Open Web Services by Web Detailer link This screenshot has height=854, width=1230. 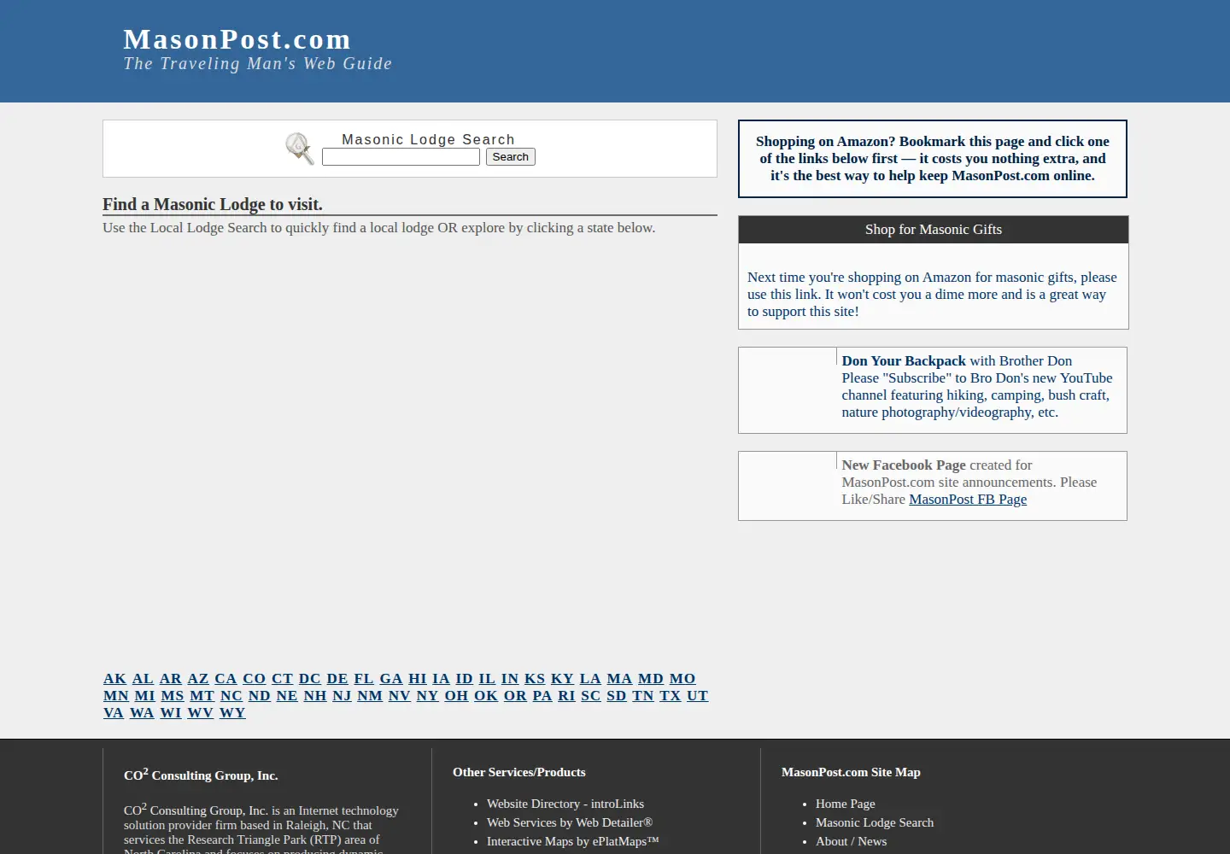coord(570,822)
